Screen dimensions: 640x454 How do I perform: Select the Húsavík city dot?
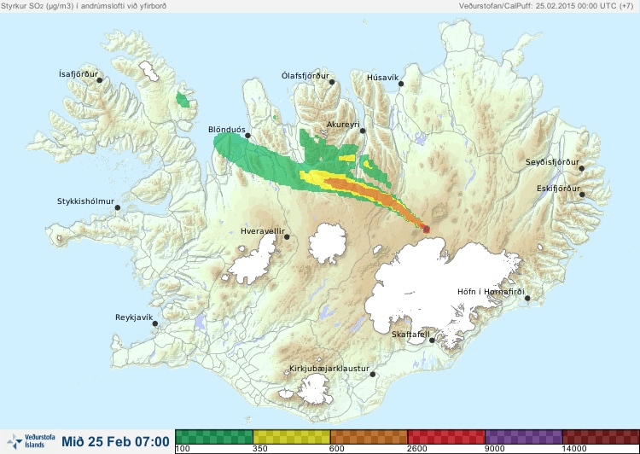(401, 84)
